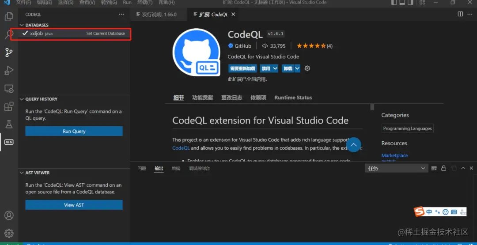Click the View AST button

74,205
